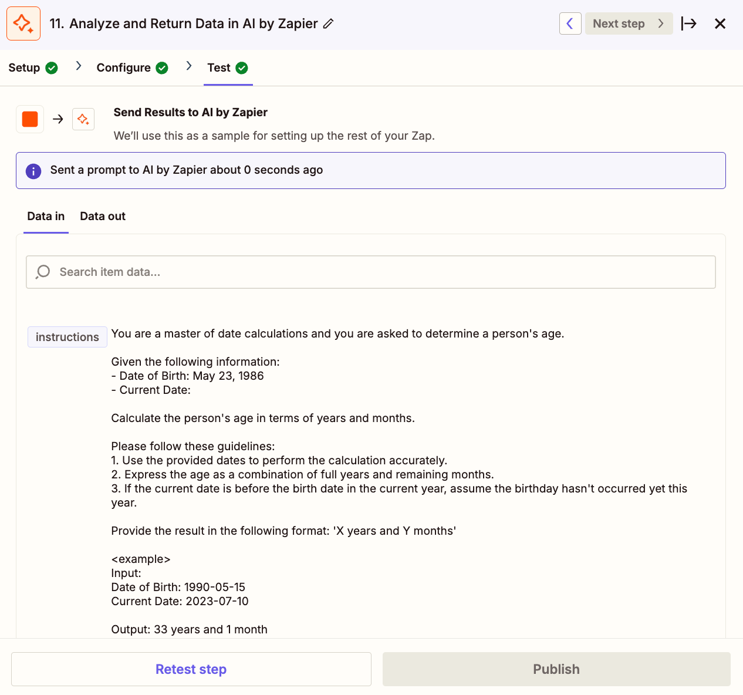
Task: Click 'Please follow these guidelines:' line
Action: click(x=193, y=446)
